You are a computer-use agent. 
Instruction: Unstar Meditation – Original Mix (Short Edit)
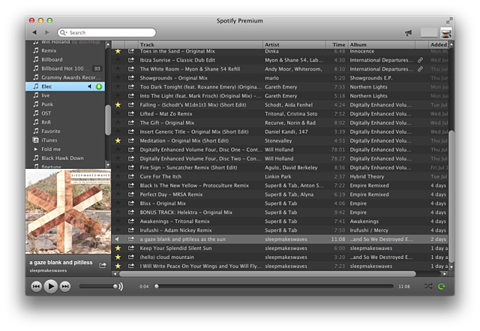click(118, 140)
